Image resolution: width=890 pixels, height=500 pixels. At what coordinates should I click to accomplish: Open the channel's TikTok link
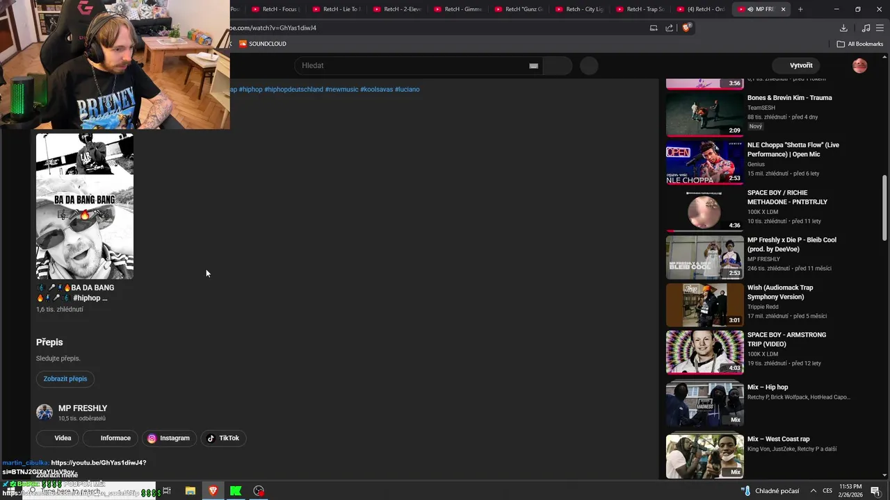pyautogui.click(x=223, y=438)
